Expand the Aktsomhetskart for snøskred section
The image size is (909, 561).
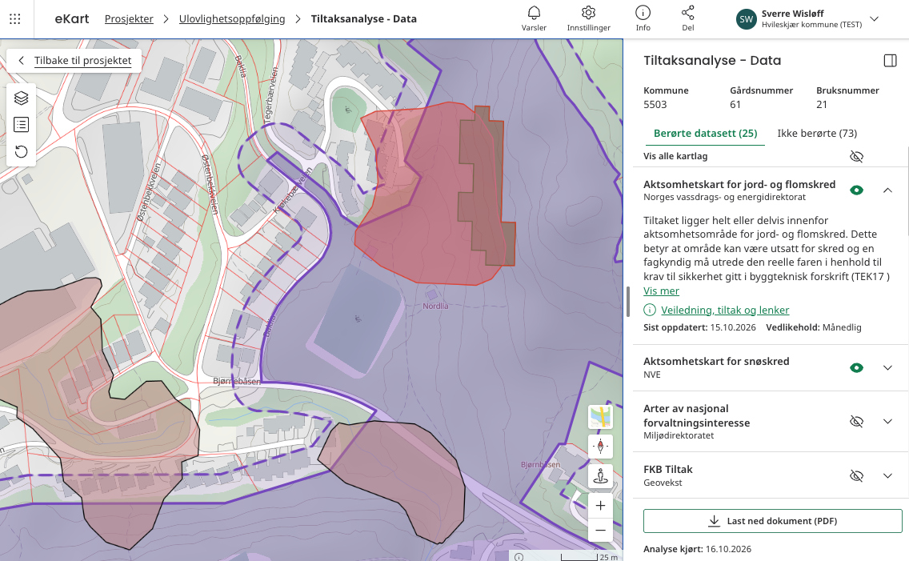(x=887, y=367)
